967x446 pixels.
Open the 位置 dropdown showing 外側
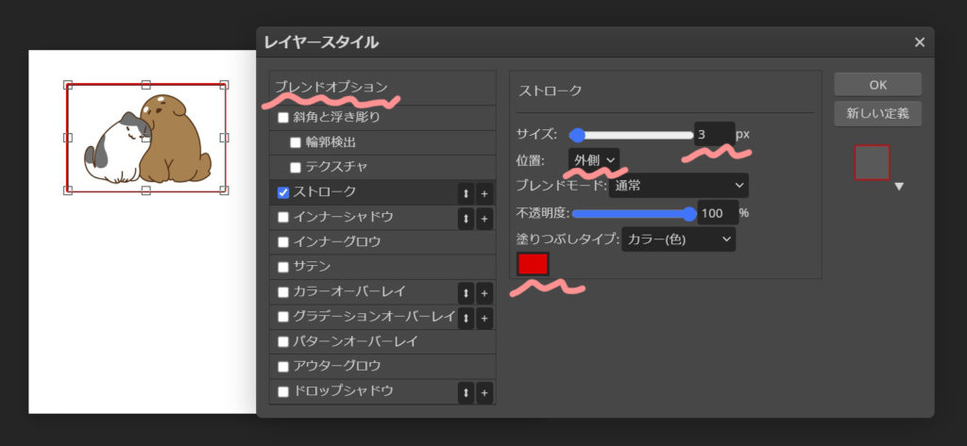coord(594,160)
